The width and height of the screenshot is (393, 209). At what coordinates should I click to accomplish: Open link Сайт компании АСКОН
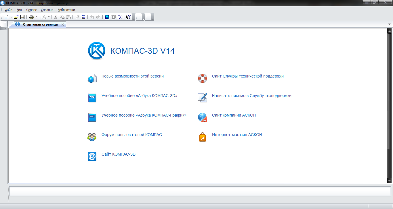(x=234, y=115)
